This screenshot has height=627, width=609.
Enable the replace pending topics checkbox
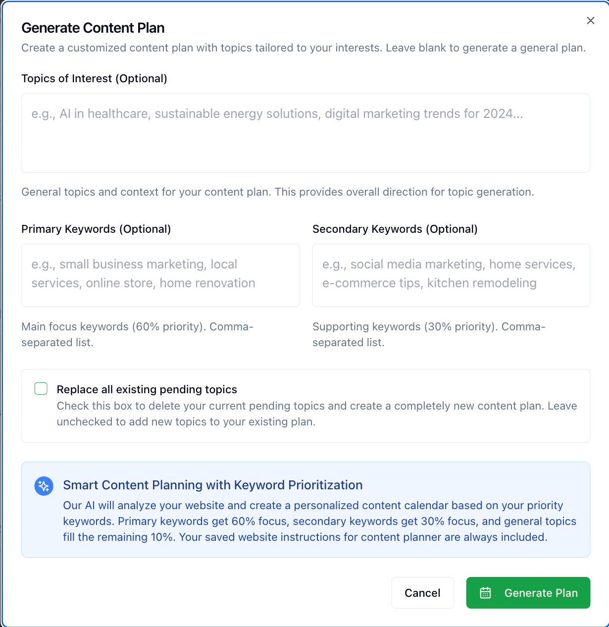click(x=41, y=389)
